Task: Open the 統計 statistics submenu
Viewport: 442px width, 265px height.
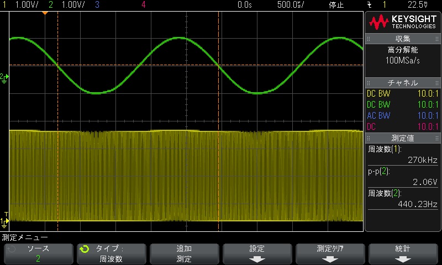Action: (x=403, y=253)
